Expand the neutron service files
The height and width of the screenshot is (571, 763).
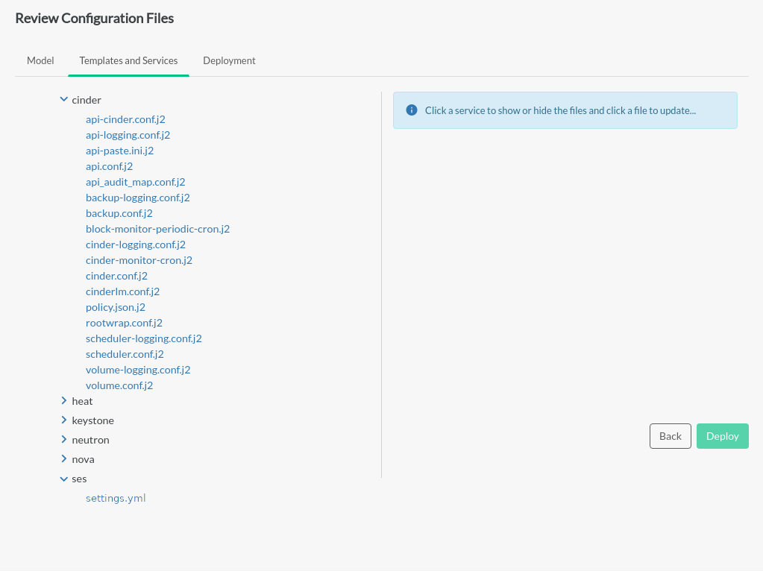(x=64, y=440)
